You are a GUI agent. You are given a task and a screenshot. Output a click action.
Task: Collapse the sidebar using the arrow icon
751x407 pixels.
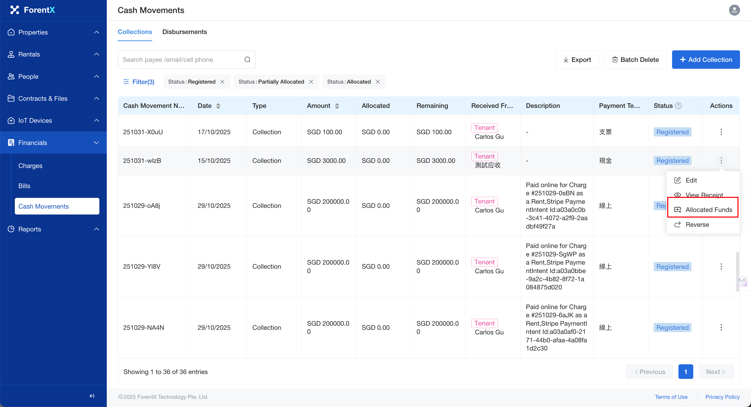point(92,395)
